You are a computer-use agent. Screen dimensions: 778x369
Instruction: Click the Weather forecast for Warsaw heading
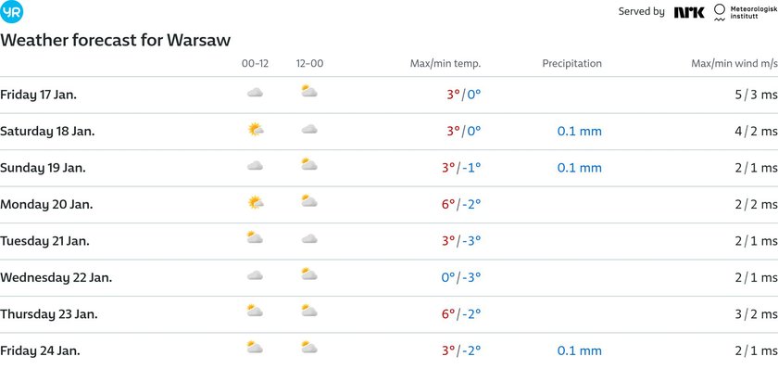tap(115, 40)
